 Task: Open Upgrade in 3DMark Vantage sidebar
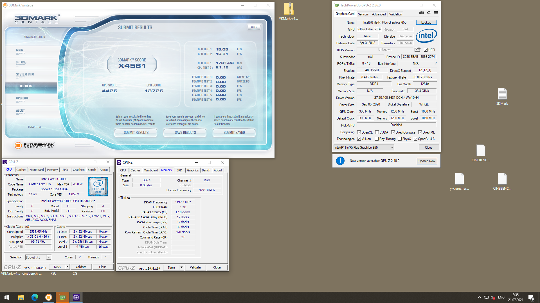pos(22,98)
